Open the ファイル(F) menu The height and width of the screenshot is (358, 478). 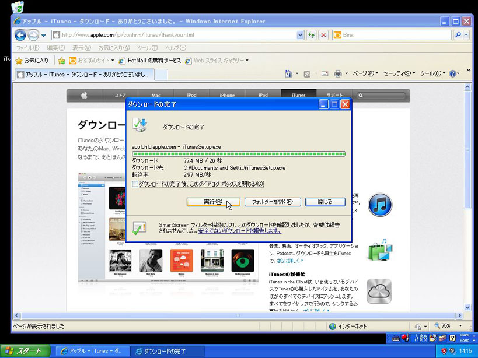click(x=28, y=48)
